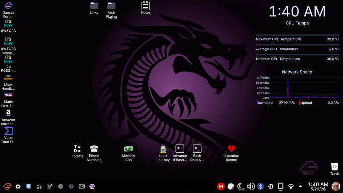Open the Amazon current... desktop shortcut

coord(8,117)
